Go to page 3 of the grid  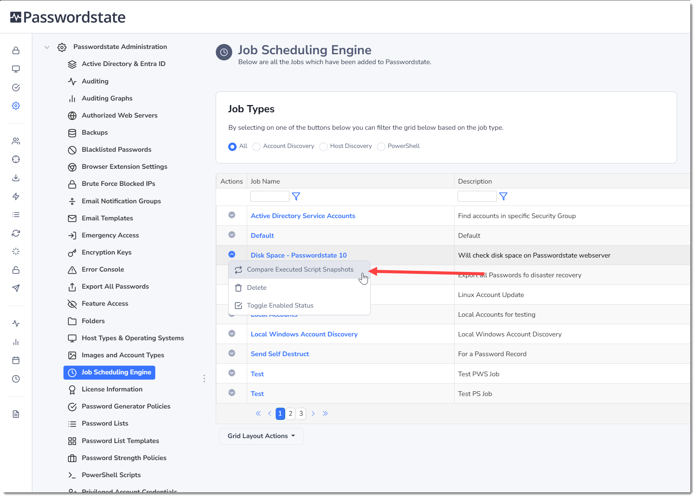[x=301, y=413]
